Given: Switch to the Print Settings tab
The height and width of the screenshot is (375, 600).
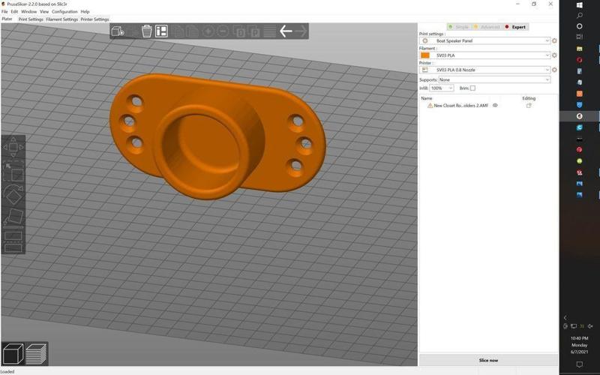Looking at the screenshot, I should point(31,19).
